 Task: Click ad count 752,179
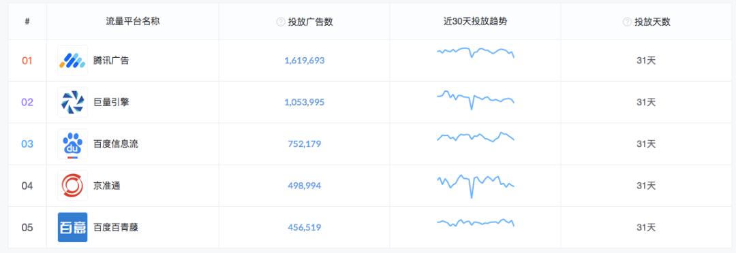[x=304, y=144]
